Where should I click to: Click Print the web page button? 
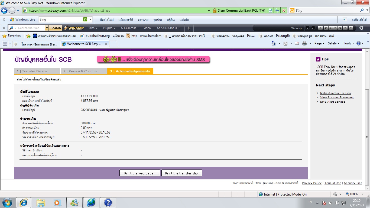pos(140,173)
